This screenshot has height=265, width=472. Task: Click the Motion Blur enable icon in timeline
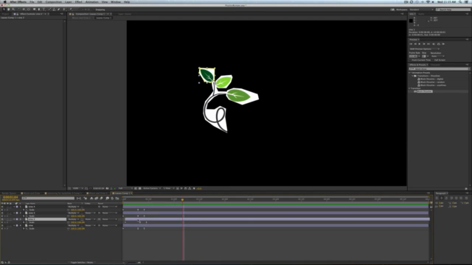[102, 198]
